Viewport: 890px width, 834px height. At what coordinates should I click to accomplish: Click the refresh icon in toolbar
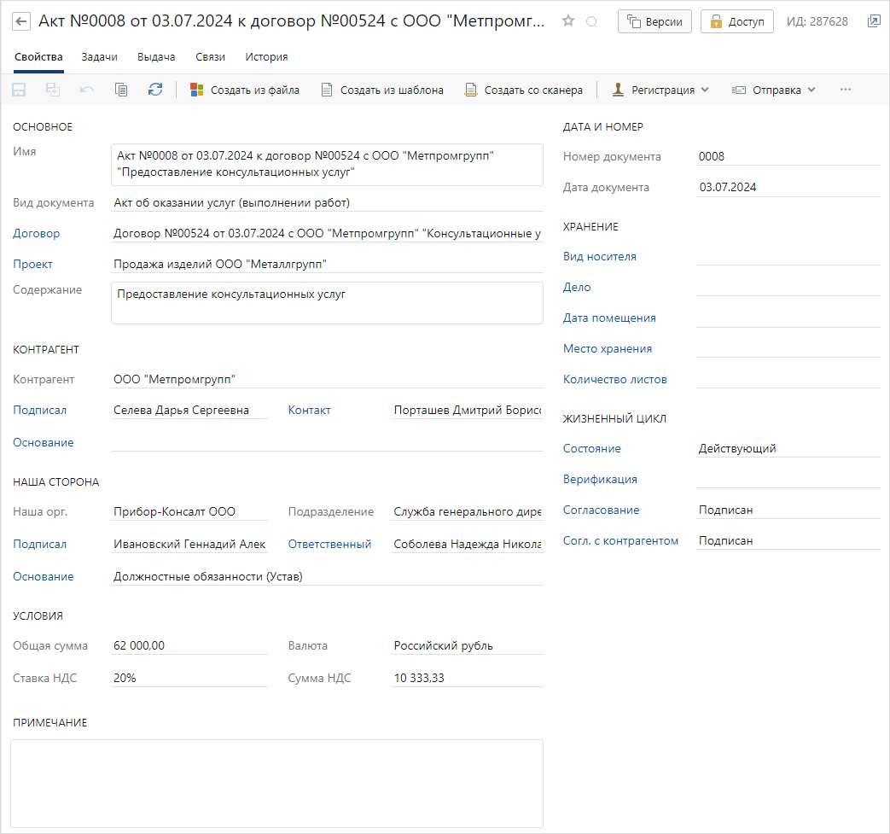[x=154, y=90]
